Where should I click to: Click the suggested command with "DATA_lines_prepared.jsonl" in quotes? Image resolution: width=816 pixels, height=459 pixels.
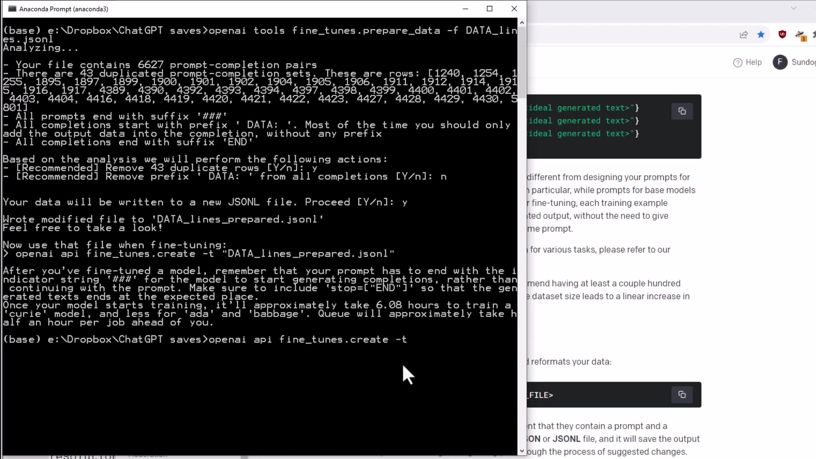pyautogui.click(x=199, y=254)
